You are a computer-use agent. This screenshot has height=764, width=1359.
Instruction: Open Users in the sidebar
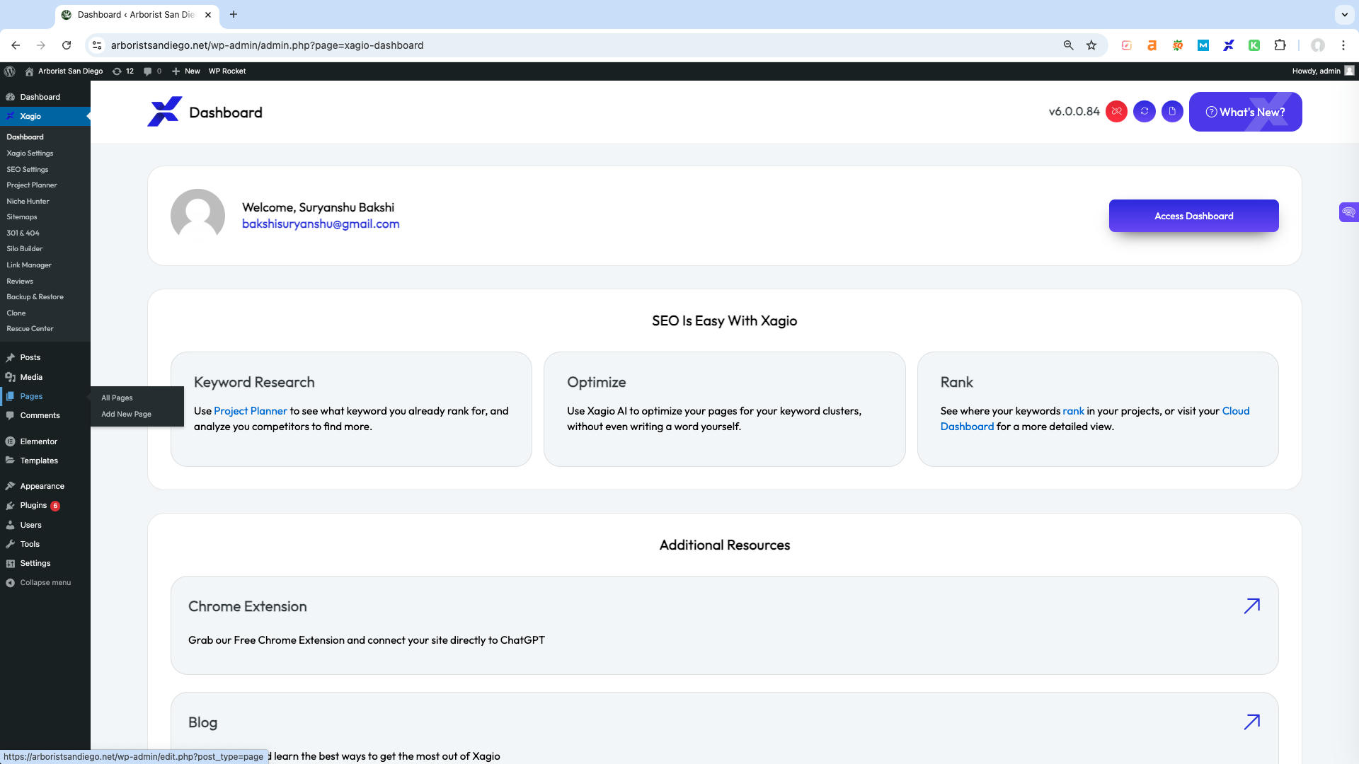pos(45,525)
